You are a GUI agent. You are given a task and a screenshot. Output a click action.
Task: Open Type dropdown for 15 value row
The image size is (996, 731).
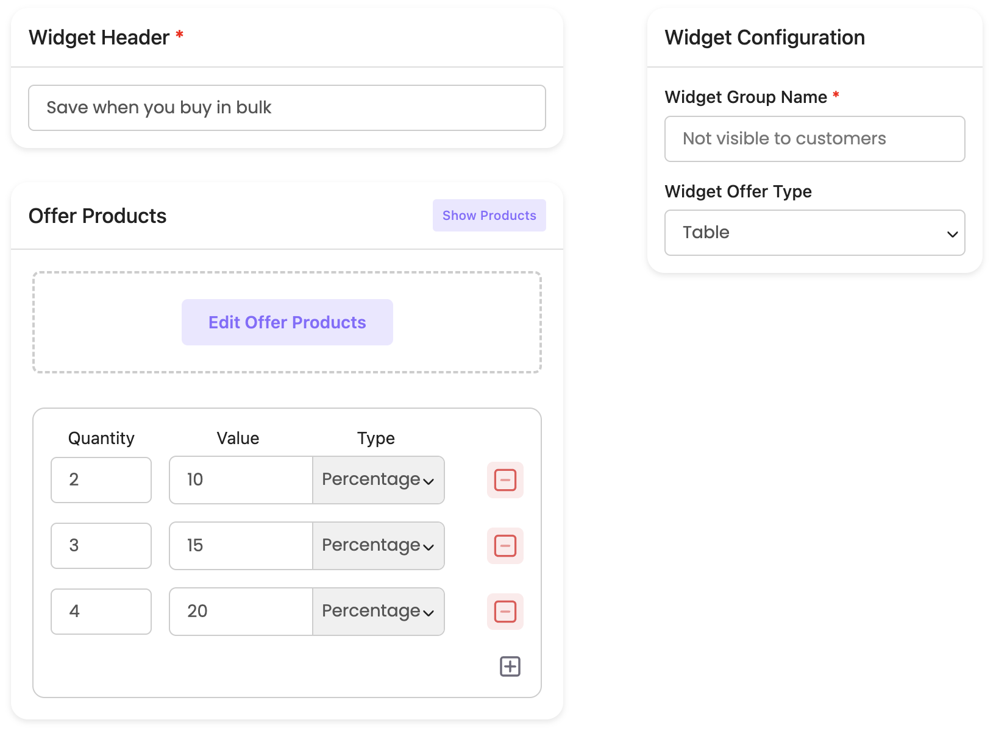pyautogui.click(x=378, y=546)
